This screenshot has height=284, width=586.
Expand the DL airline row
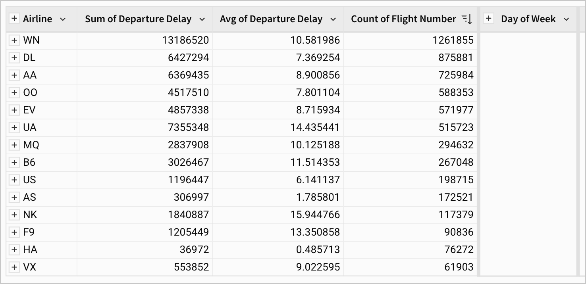tap(14, 58)
